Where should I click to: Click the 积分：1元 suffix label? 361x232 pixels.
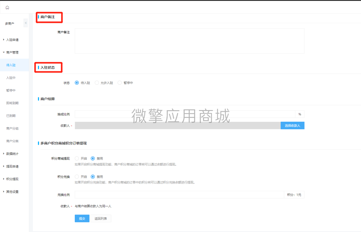tap(294, 195)
